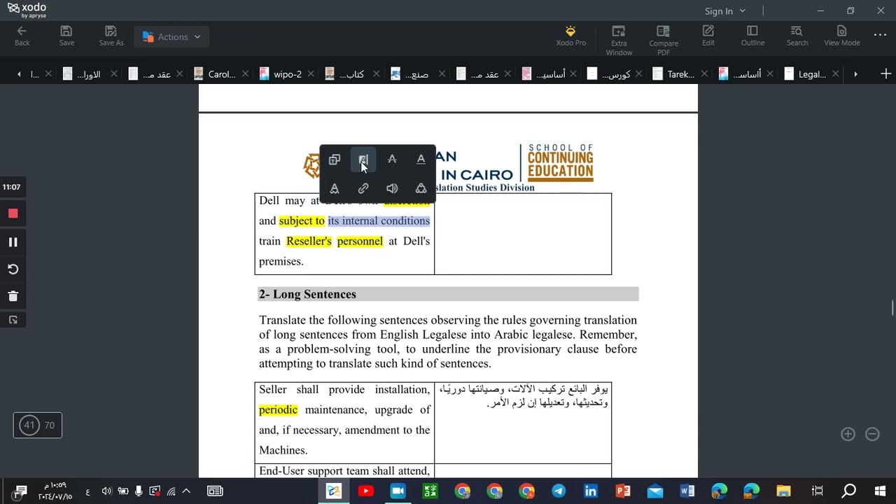Show the document Outline panel

(752, 36)
